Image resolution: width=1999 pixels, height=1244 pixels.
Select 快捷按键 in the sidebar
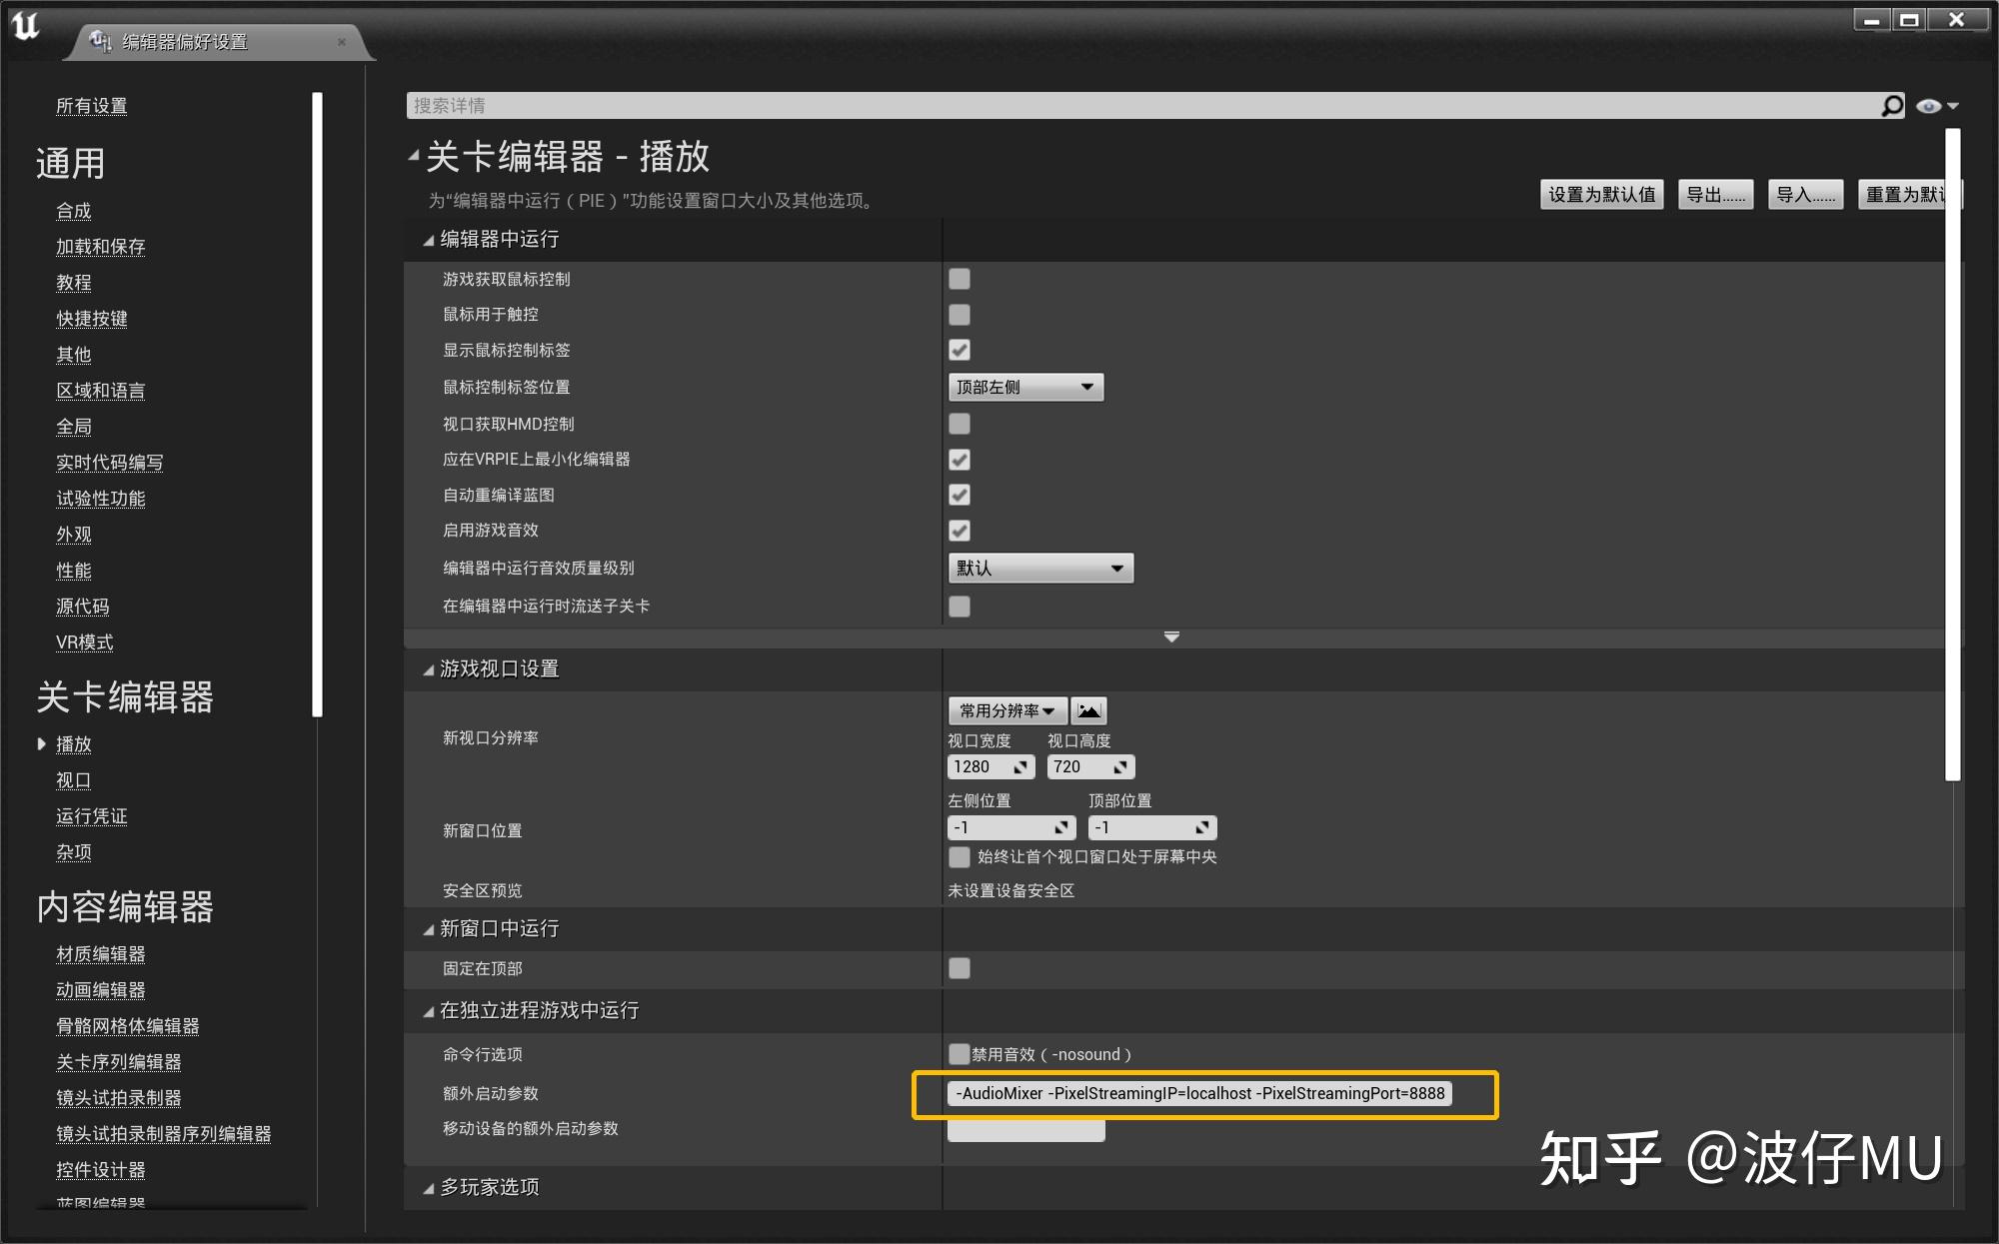pos(92,319)
